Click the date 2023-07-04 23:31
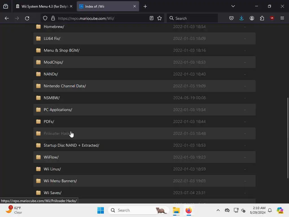 tap(189, 193)
